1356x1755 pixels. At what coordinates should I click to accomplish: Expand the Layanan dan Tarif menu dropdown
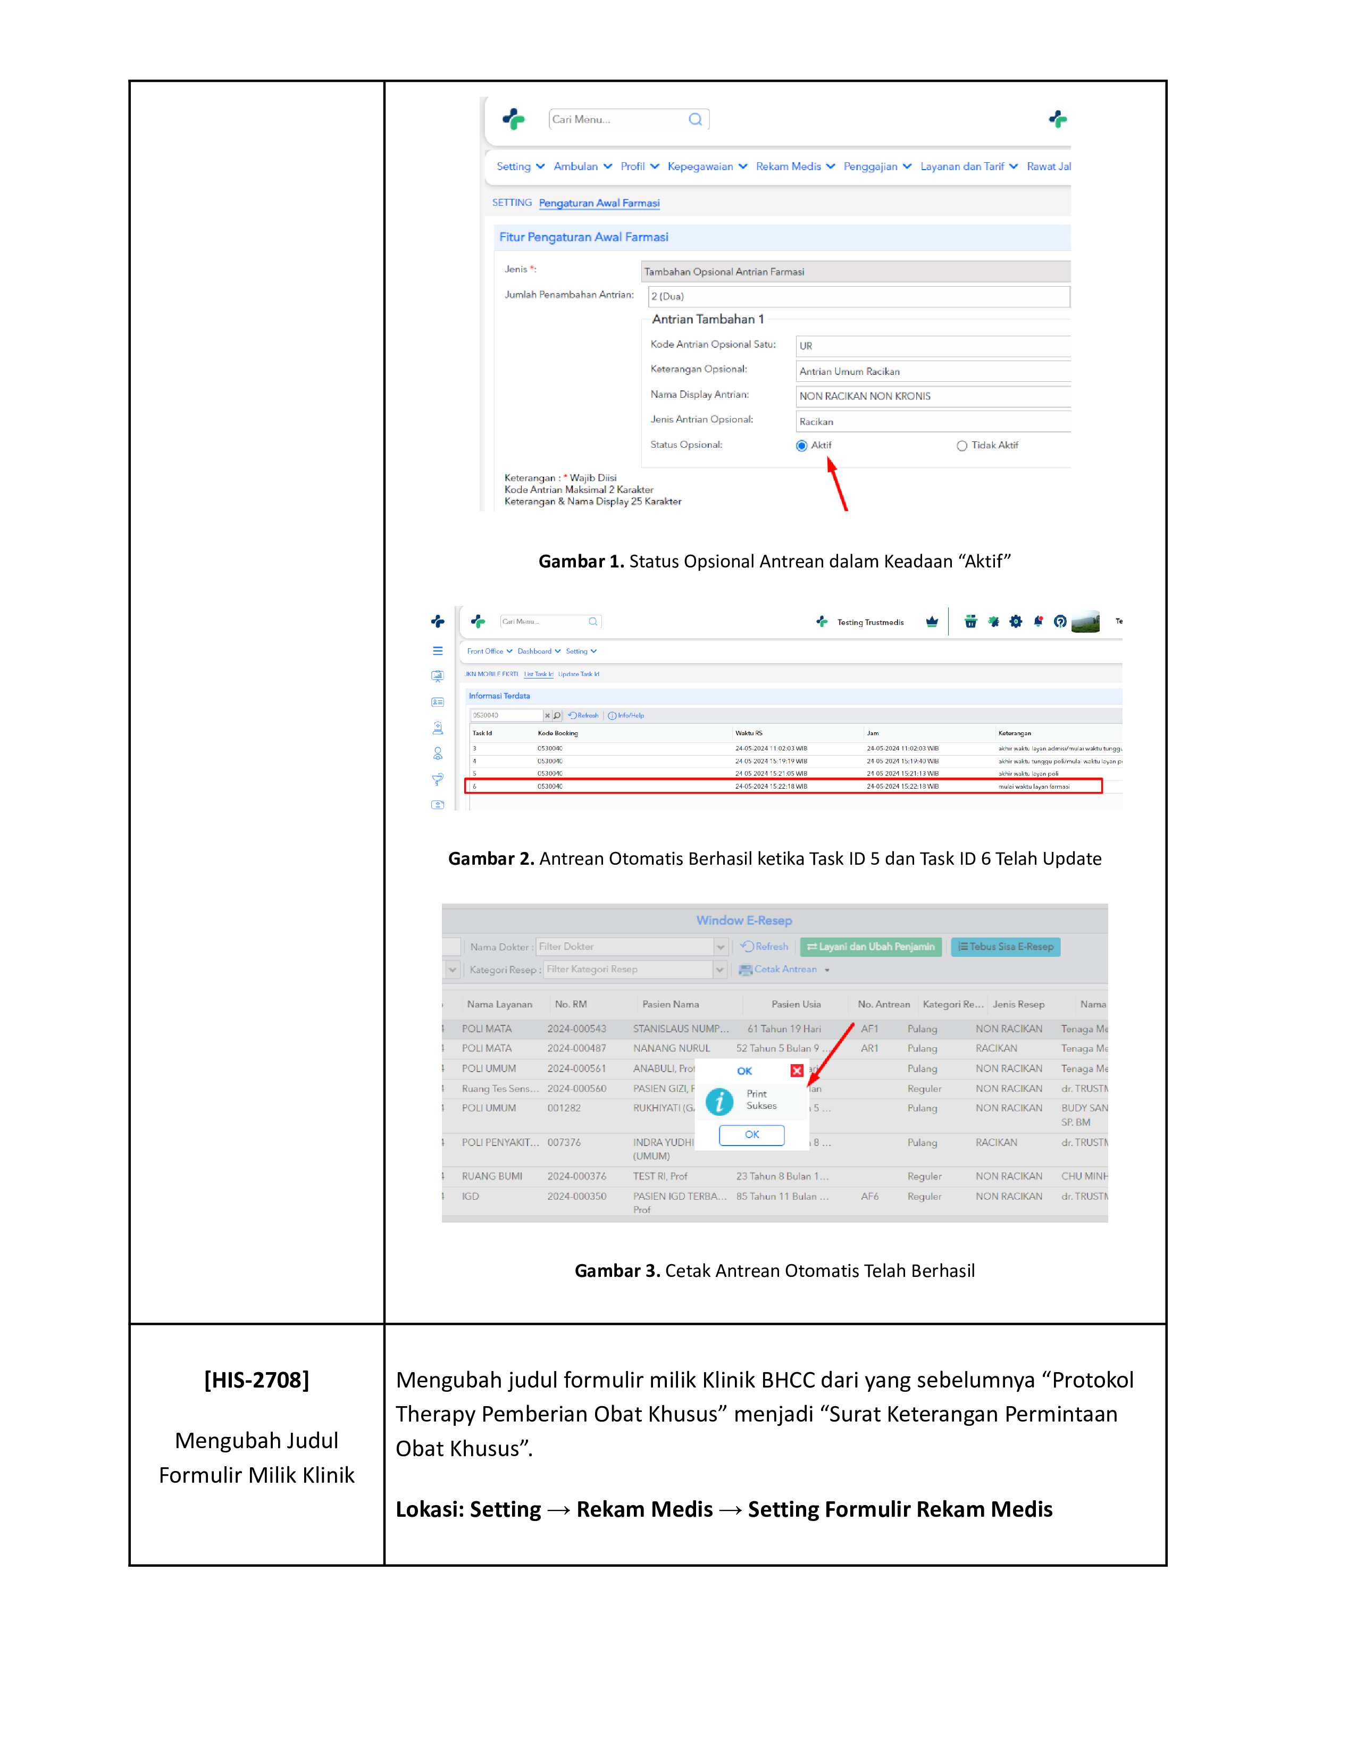click(x=969, y=166)
